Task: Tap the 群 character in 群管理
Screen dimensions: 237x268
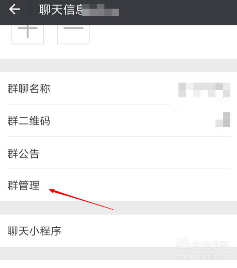Action: 13,185
